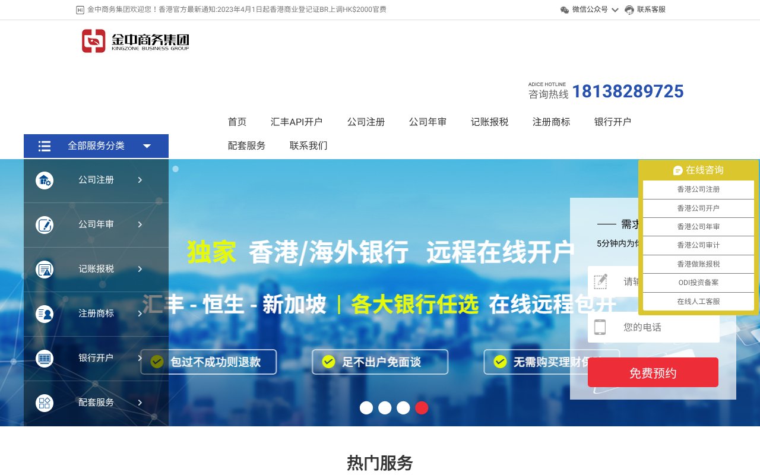The image size is (760, 475).
Task: Select the red fourth carousel dot
Action: 422,408
